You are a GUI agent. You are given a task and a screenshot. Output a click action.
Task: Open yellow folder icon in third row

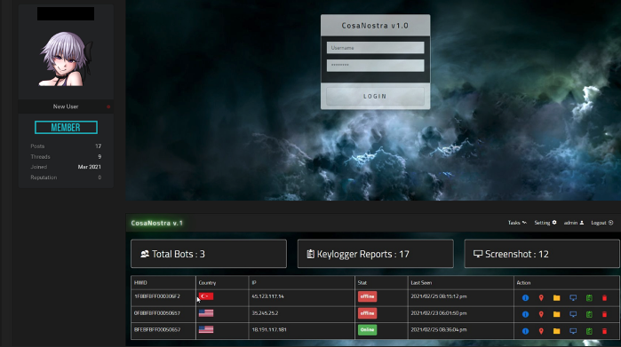point(556,331)
